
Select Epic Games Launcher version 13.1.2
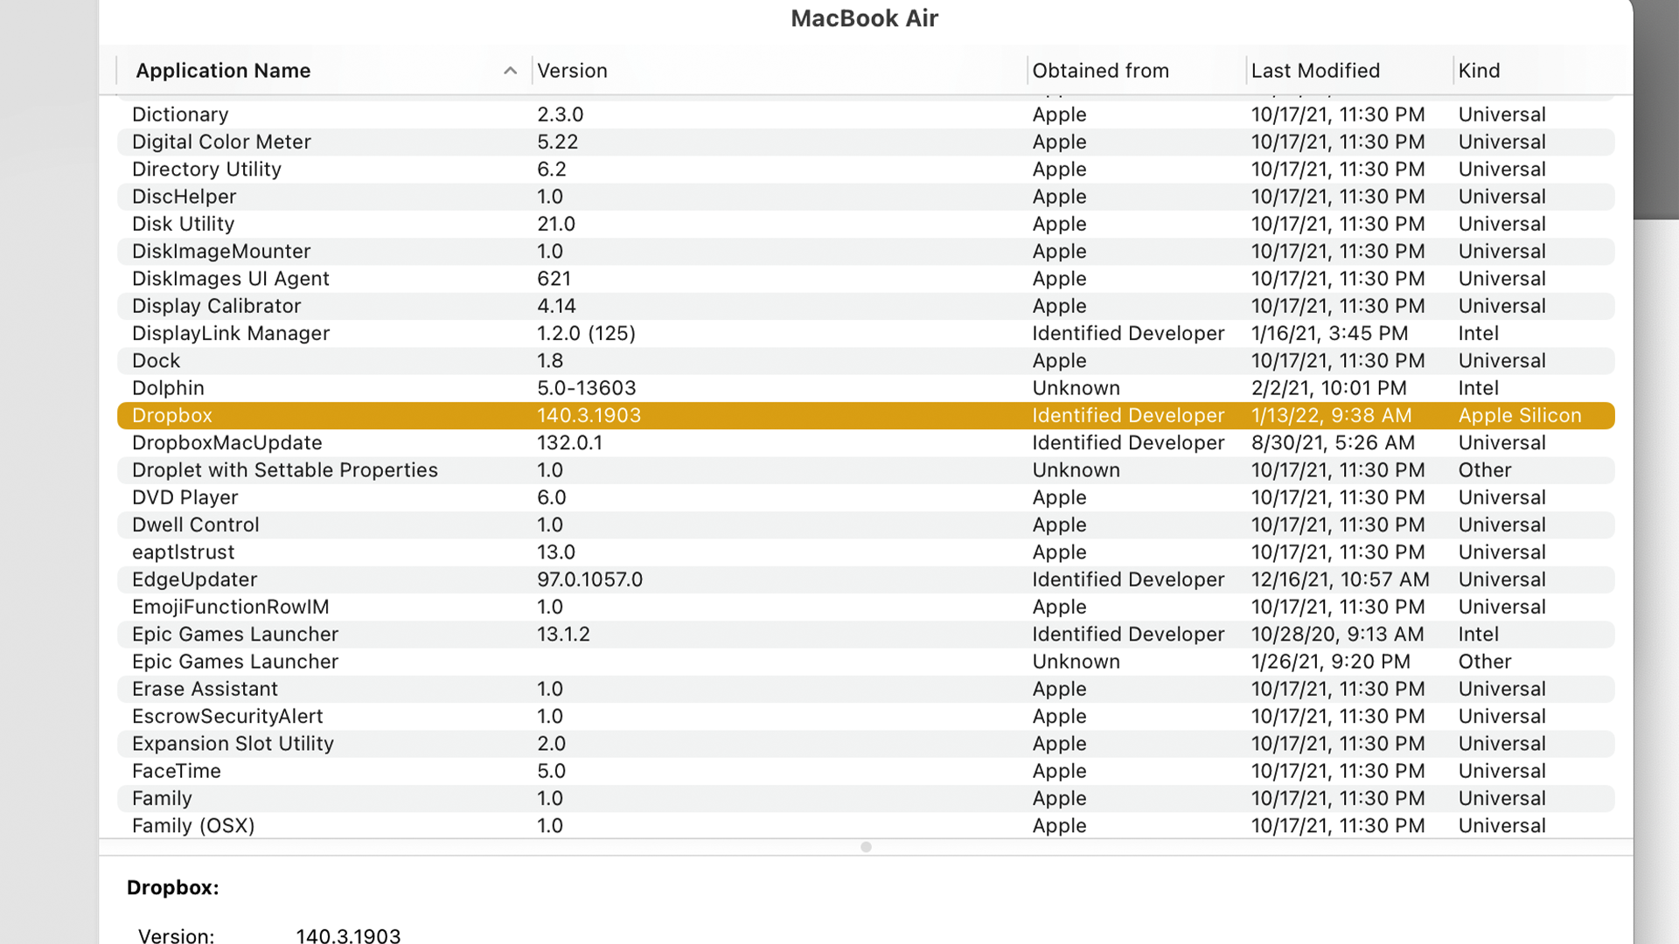pyautogui.click(x=866, y=635)
